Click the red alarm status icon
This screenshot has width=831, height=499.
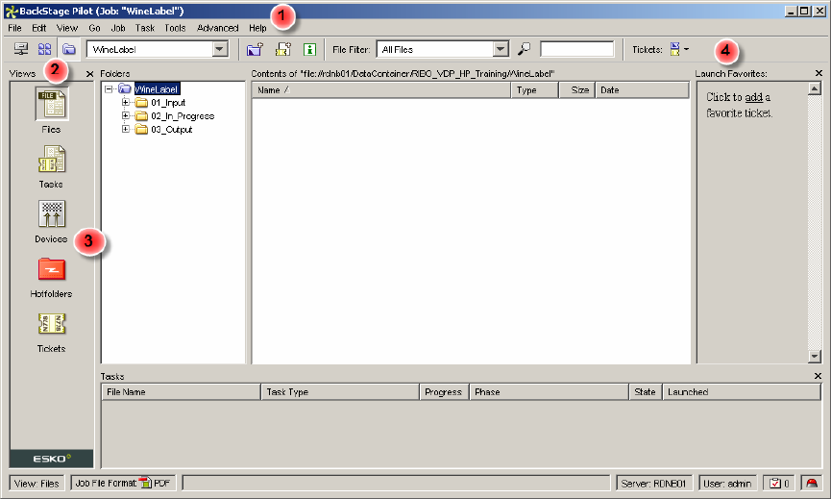pos(812,483)
